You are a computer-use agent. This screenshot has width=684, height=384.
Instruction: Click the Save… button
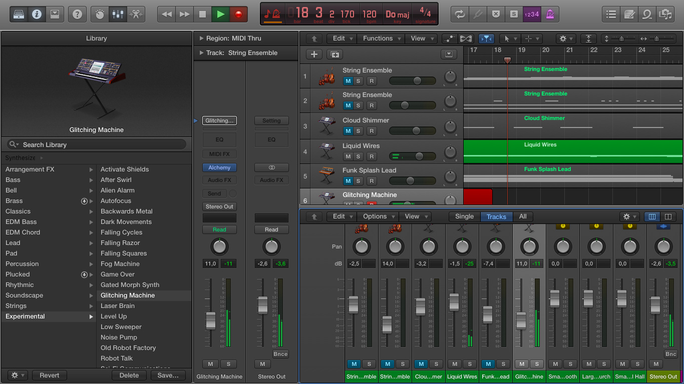coord(168,375)
